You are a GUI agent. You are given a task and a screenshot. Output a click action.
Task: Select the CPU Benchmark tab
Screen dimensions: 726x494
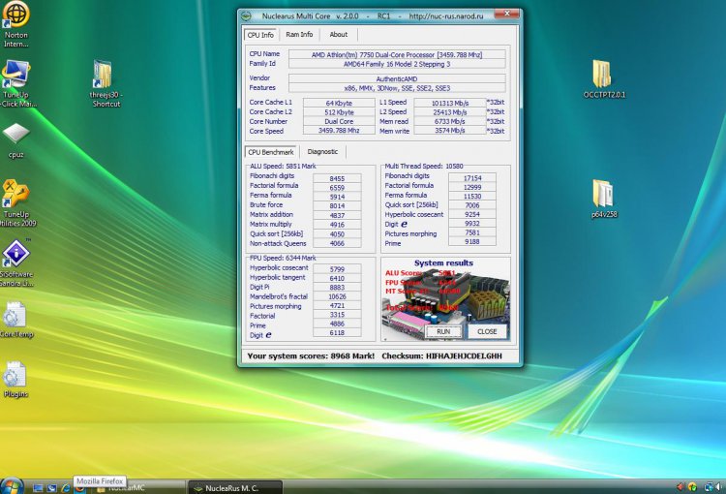click(x=270, y=152)
